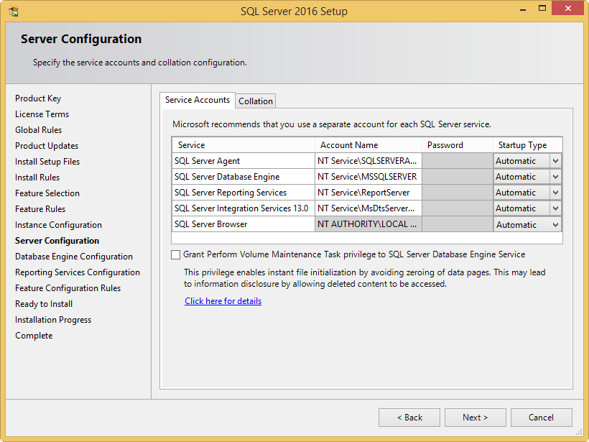The width and height of the screenshot is (589, 442).
Task: Edit account name for SQL Server Agent
Action: click(368, 161)
